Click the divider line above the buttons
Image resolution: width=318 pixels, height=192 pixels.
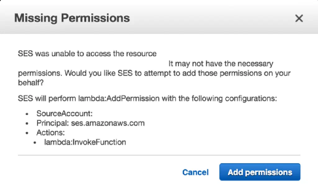159,155
